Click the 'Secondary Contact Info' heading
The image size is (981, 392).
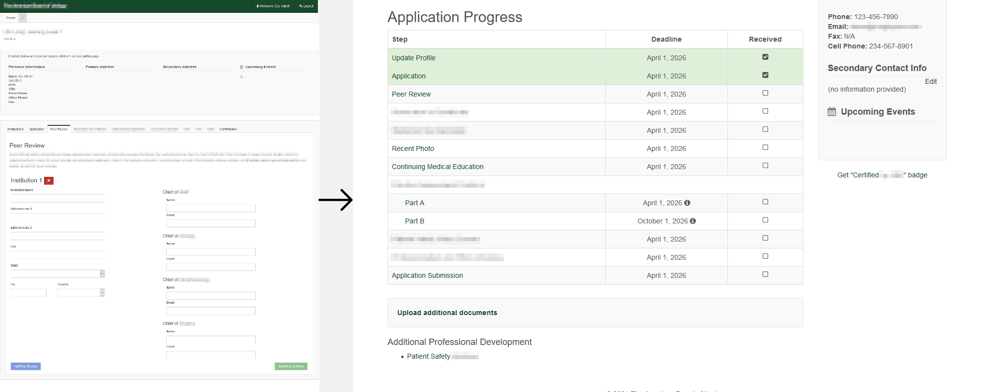point(877,68)
